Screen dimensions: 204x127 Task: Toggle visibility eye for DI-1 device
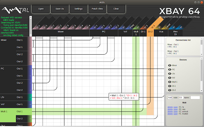point(170,86)
